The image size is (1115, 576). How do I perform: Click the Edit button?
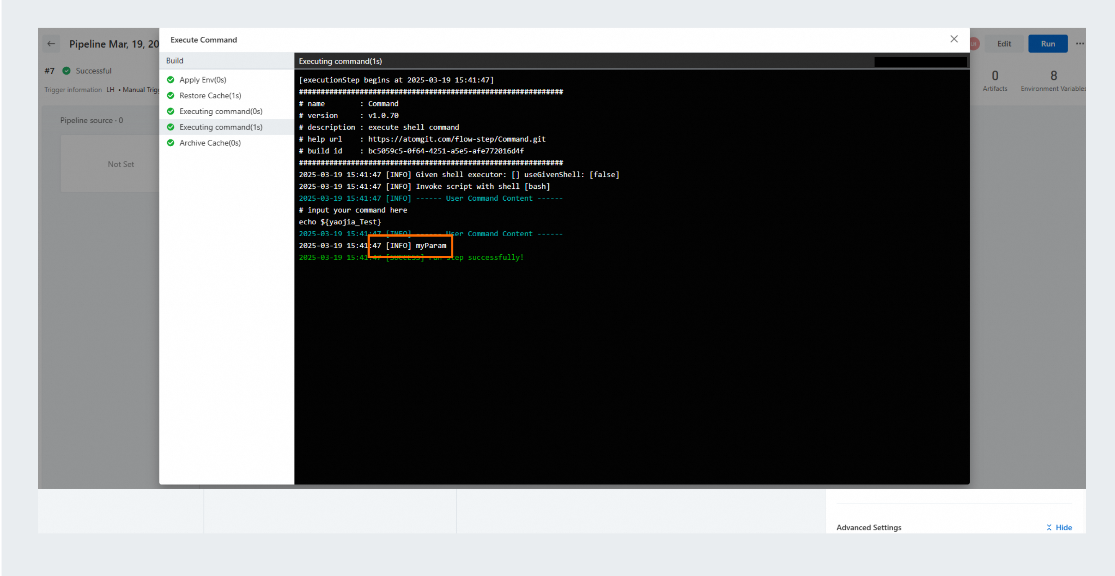pos(1004,44)
